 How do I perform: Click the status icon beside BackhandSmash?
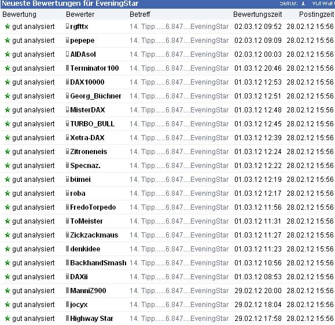tap(67, 262)
